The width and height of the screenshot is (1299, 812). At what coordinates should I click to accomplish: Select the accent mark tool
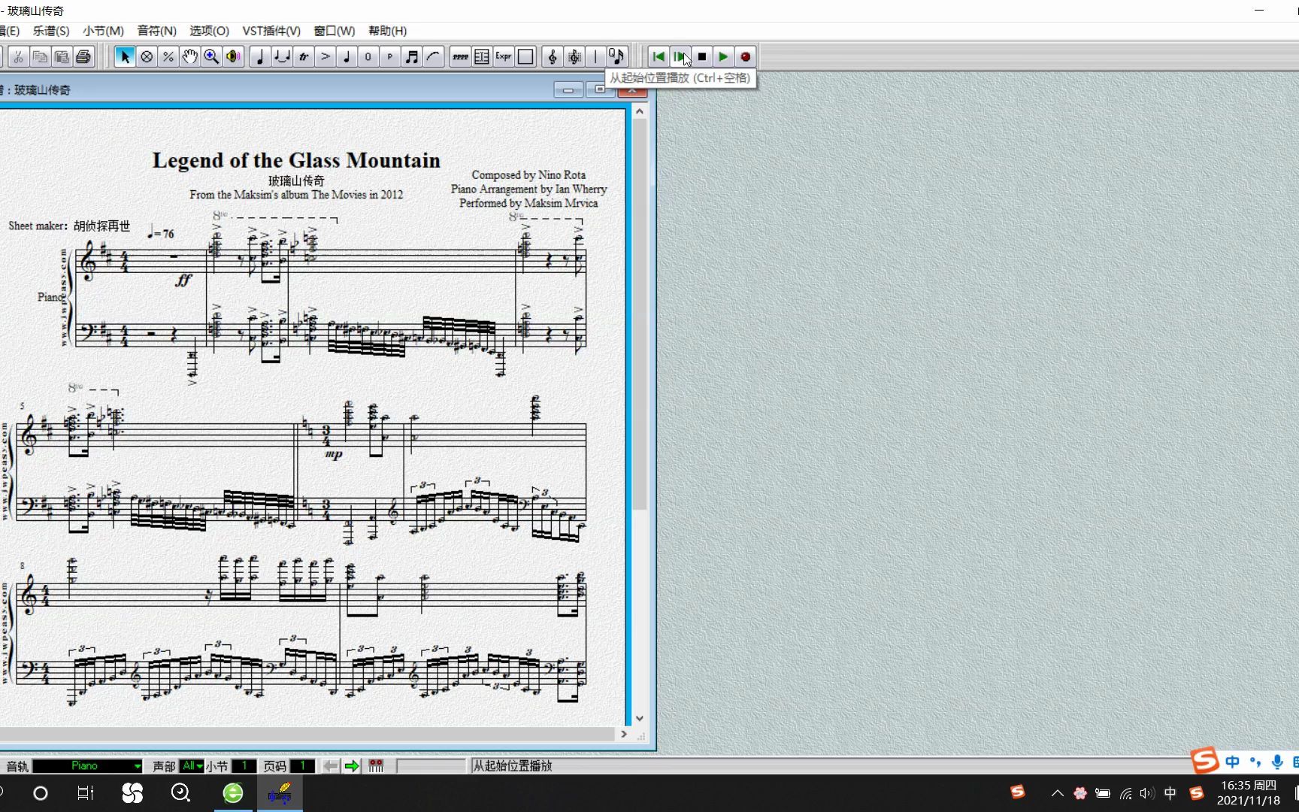pyautogui.click(x=326, y=56)
